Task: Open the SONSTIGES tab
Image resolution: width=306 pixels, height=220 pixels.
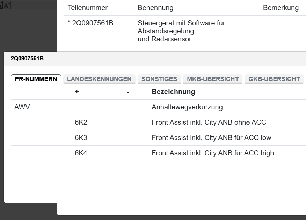Action: [159, 79]
